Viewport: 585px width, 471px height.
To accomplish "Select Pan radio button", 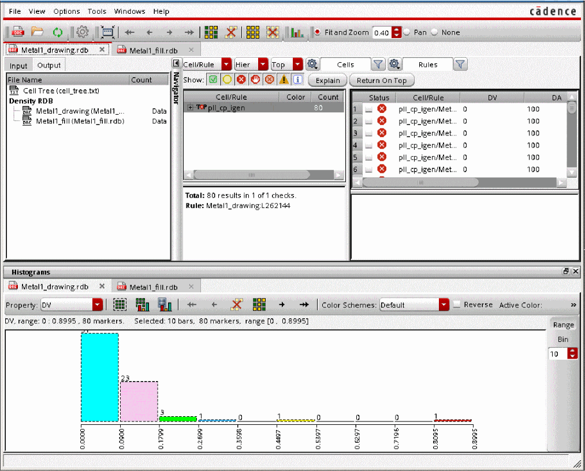I will (x=407, y=32).
